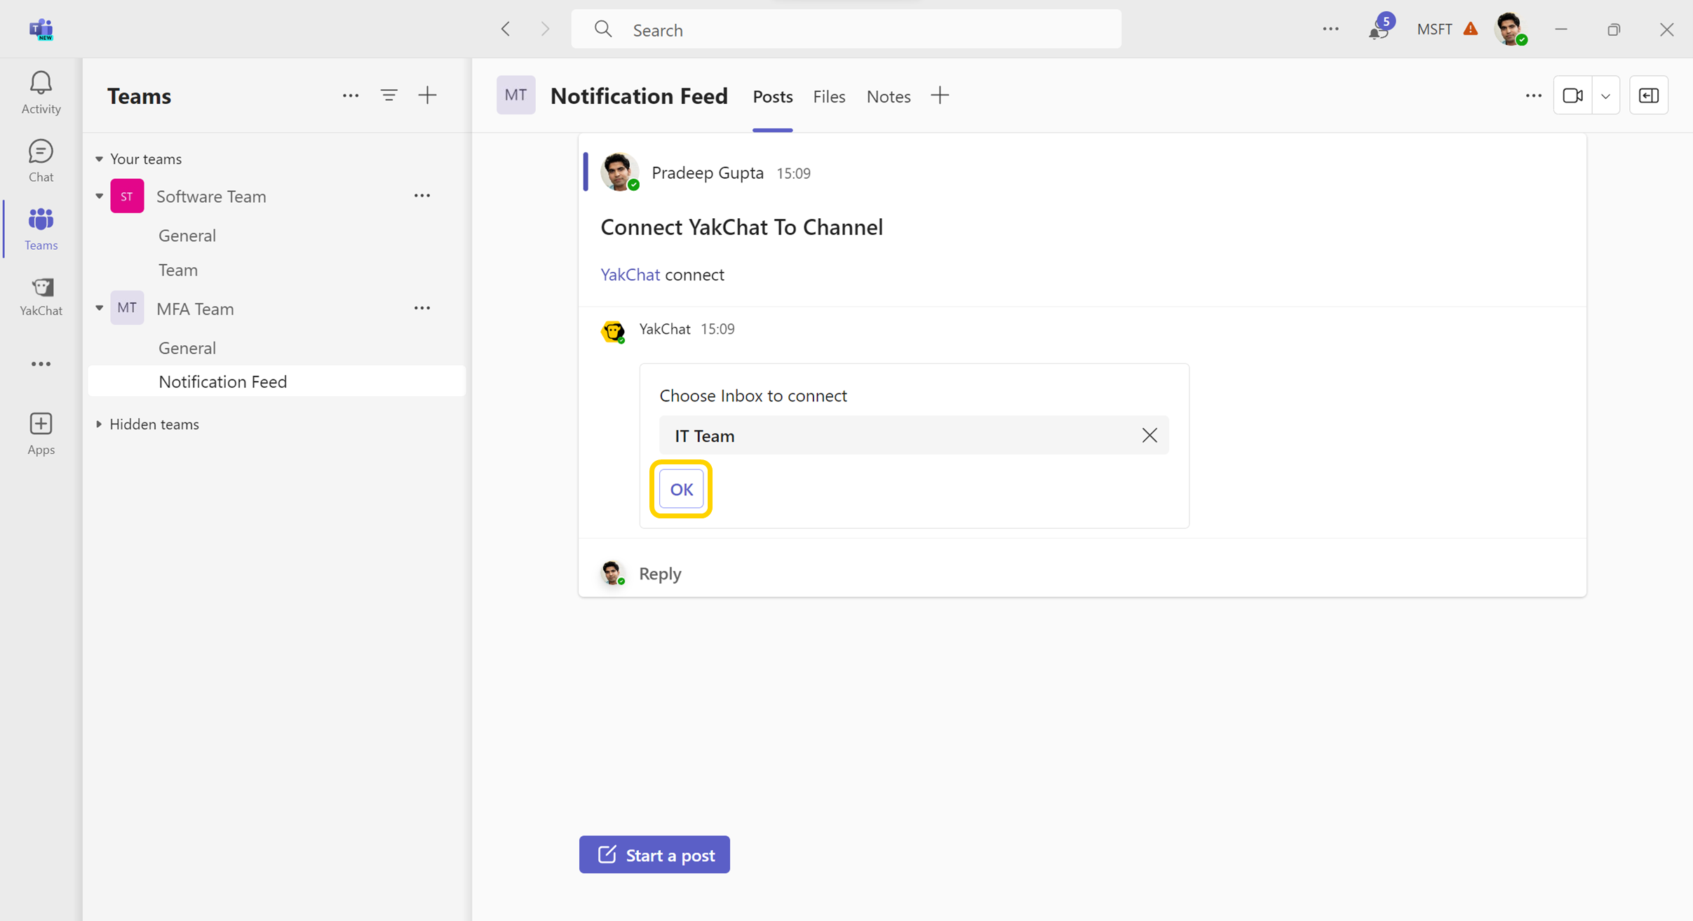Screen dimensions: 1693x921
Task: Click the MSFT organization label
Action: click(1434, 29)
